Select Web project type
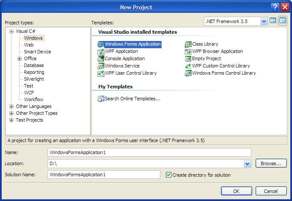 pos(29,45)
